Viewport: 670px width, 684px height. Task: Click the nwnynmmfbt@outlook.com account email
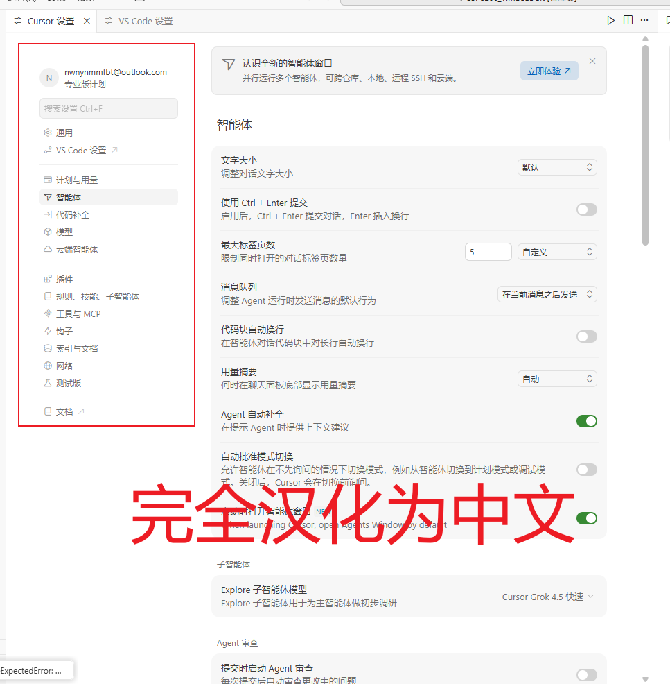click(116, 72)
